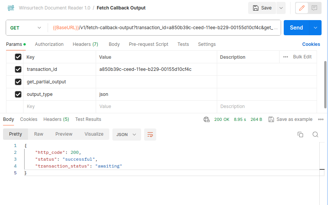Click the transaction_id key cell
This screenshot has height=205, width=328.
pos(60,69)
